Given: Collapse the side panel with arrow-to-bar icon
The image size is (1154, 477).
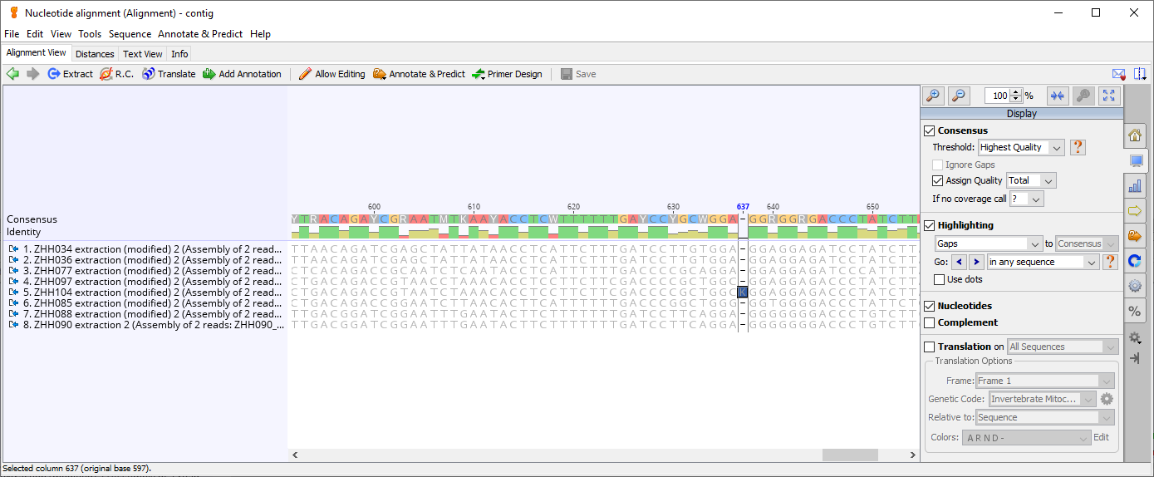Looking at the screenshot, I should [1135, 358].
